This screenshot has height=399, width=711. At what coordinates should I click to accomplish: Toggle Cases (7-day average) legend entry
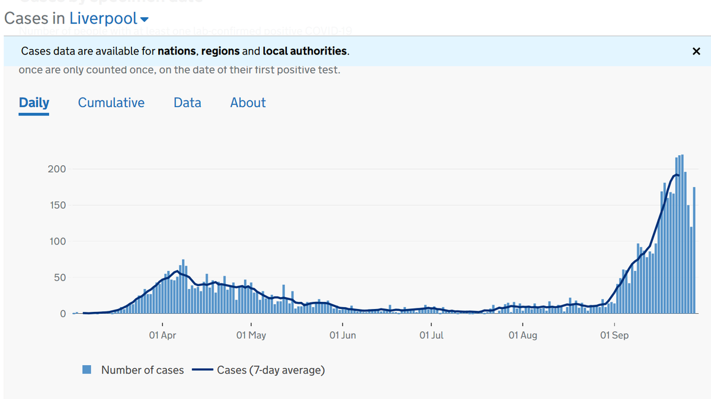(x=260, y=370)
